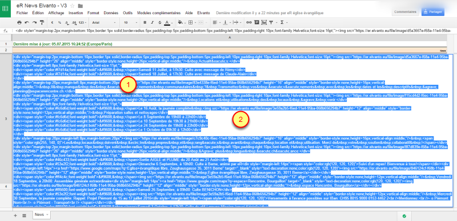Select row 4 header

(x=6, y=186)
